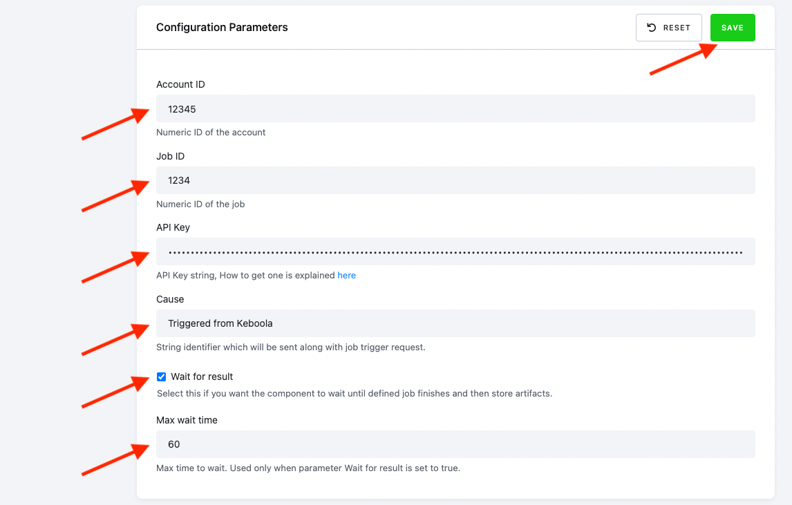
Task: Uncheck the Wait for result checkbox
Action: [x=161, y=377]
